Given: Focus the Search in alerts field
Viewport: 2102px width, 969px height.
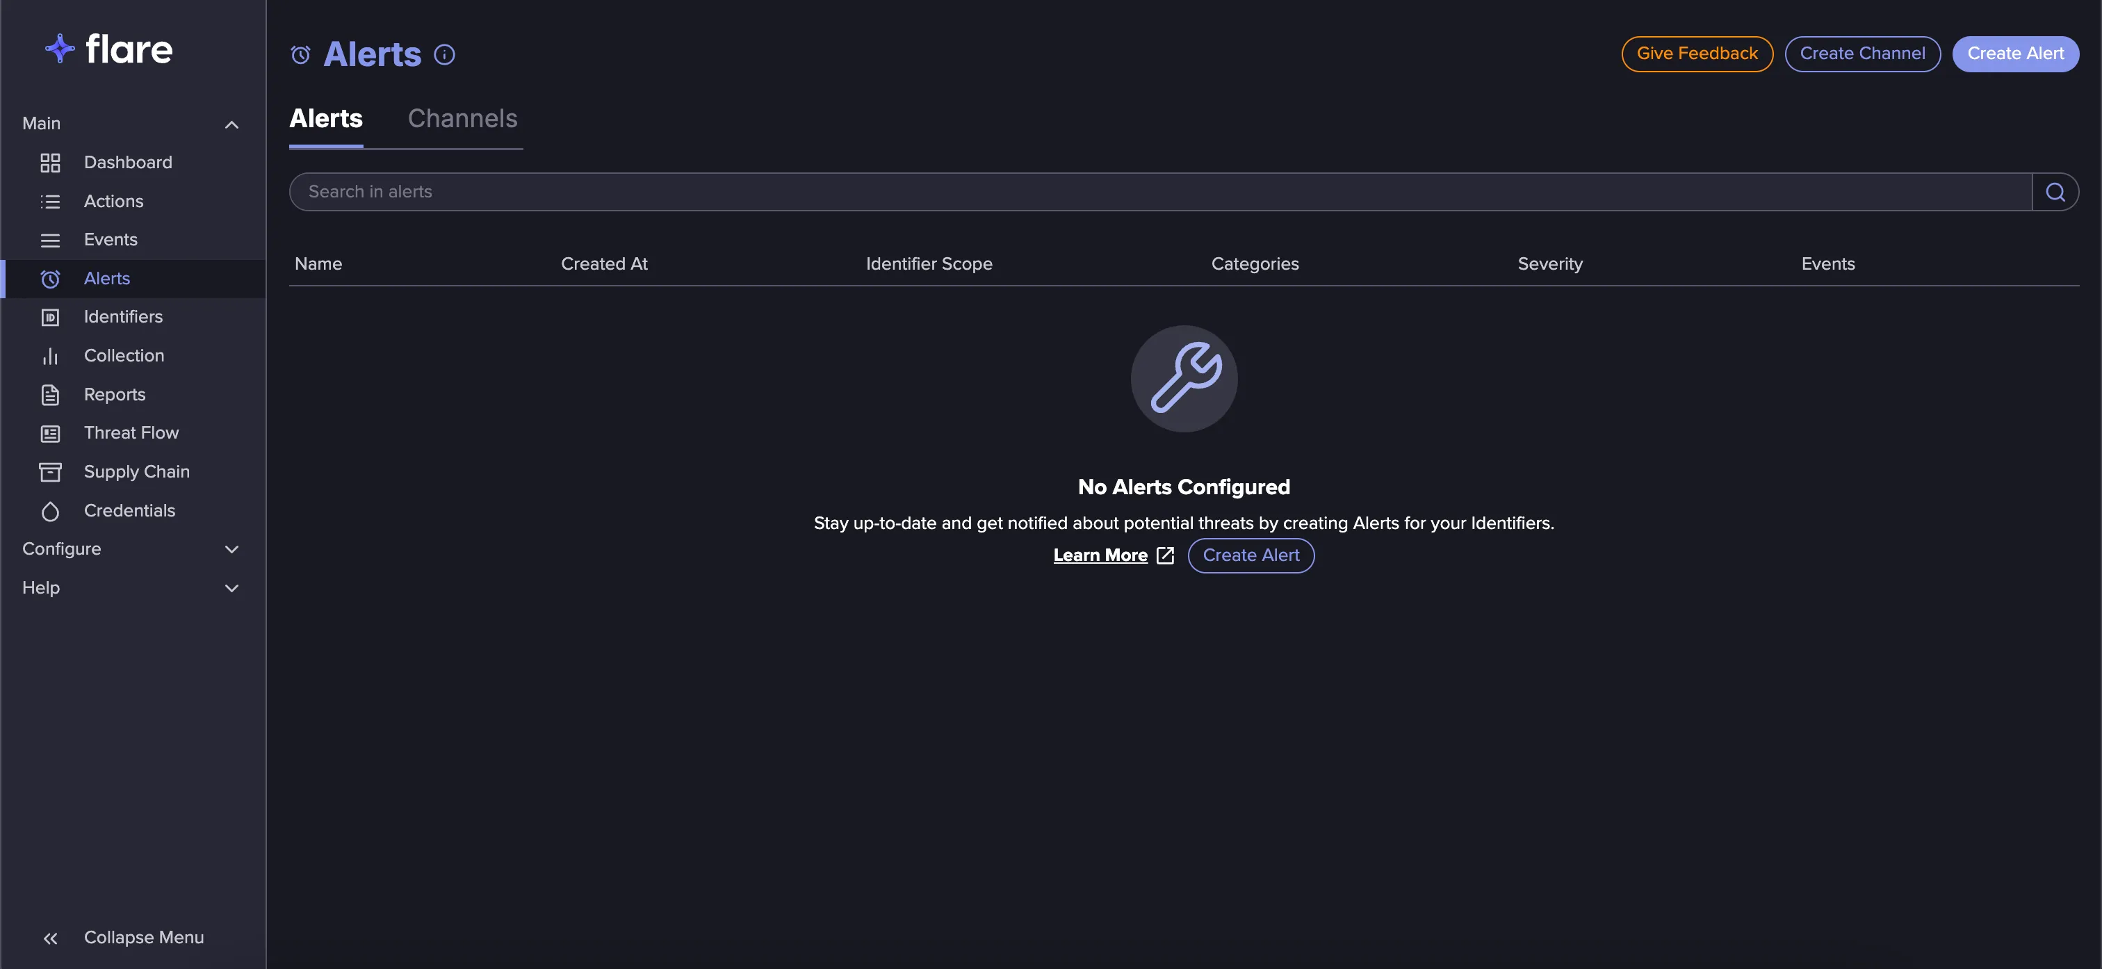Looking at the screenshot, I should pyautogui.click(x=1160, y=192).
